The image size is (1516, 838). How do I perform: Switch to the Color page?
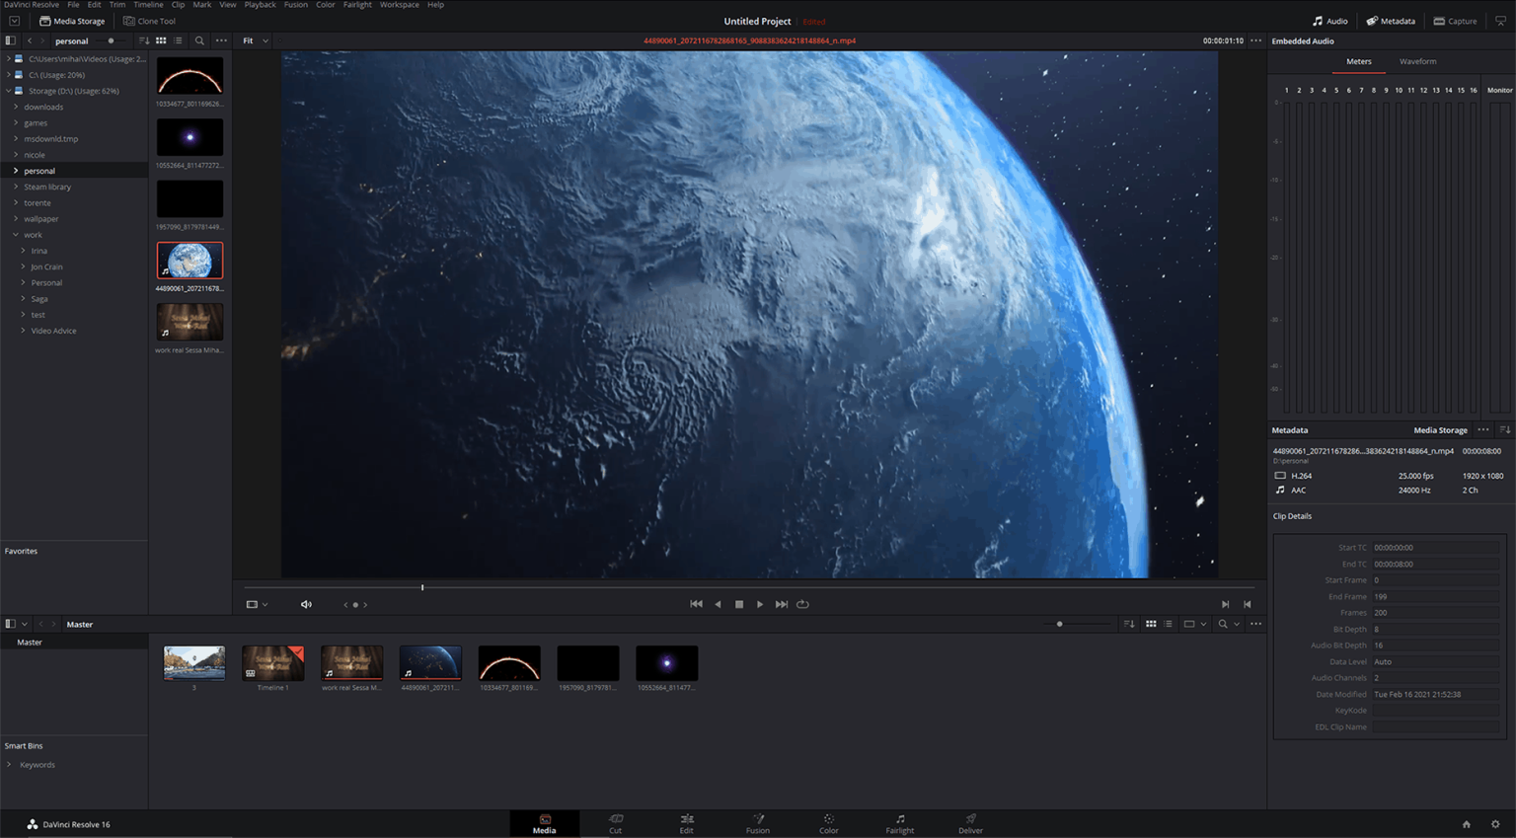pyautogui.click(x=828, y=823)
